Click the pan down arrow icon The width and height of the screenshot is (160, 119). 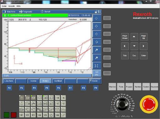click(97, 26)
